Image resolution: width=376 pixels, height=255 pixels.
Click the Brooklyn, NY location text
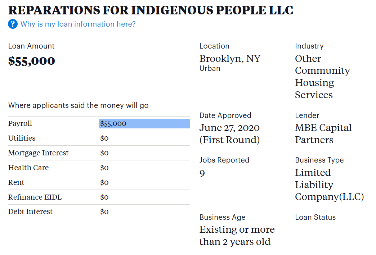point(230,59)
